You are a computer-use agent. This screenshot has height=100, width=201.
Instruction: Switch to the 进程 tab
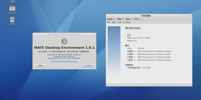[114, 22]
